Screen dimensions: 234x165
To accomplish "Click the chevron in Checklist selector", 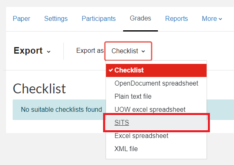I will coord(143,51).
